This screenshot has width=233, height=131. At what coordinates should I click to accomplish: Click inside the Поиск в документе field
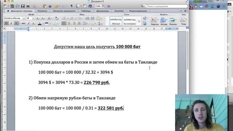point(166,6)
